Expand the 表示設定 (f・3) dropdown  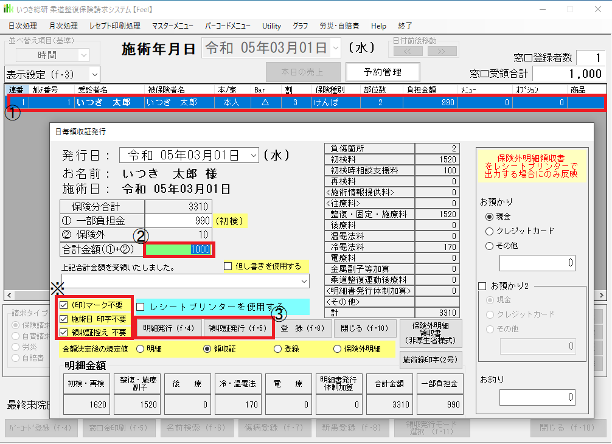[x=94, y=74]
